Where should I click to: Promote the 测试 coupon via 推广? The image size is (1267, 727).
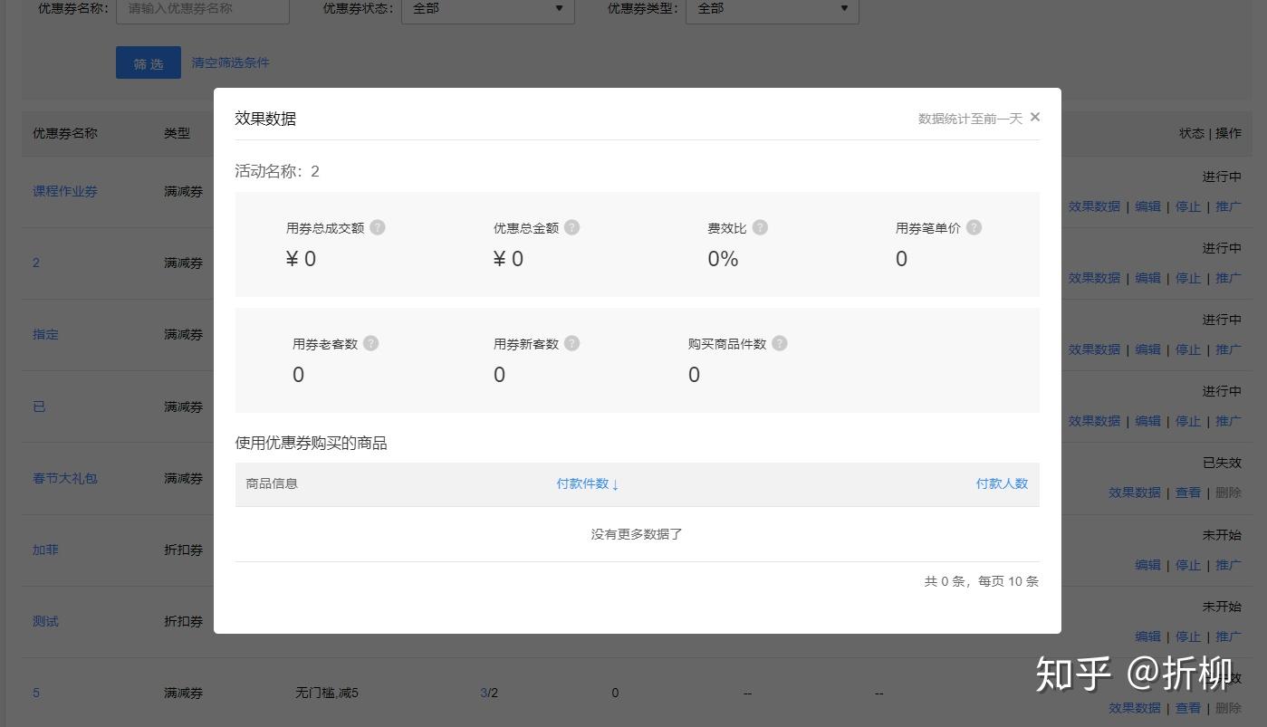tap(1228, 636)
